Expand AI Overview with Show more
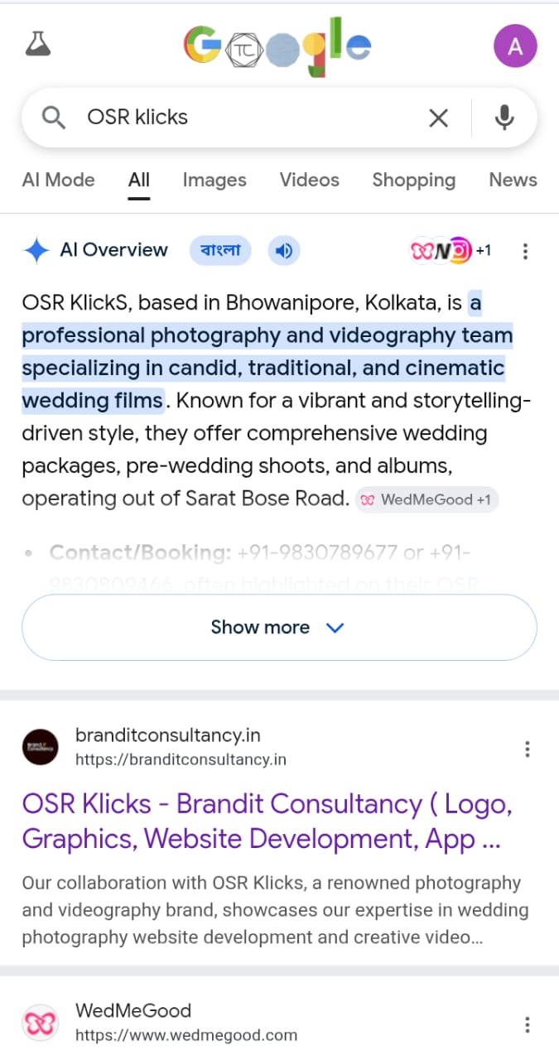This screenshot has width=559, height=1060. coord(279,627)
